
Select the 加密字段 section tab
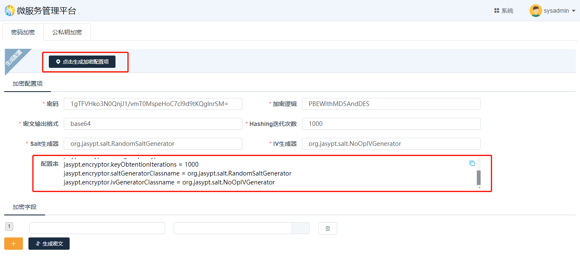click(25, 207)
